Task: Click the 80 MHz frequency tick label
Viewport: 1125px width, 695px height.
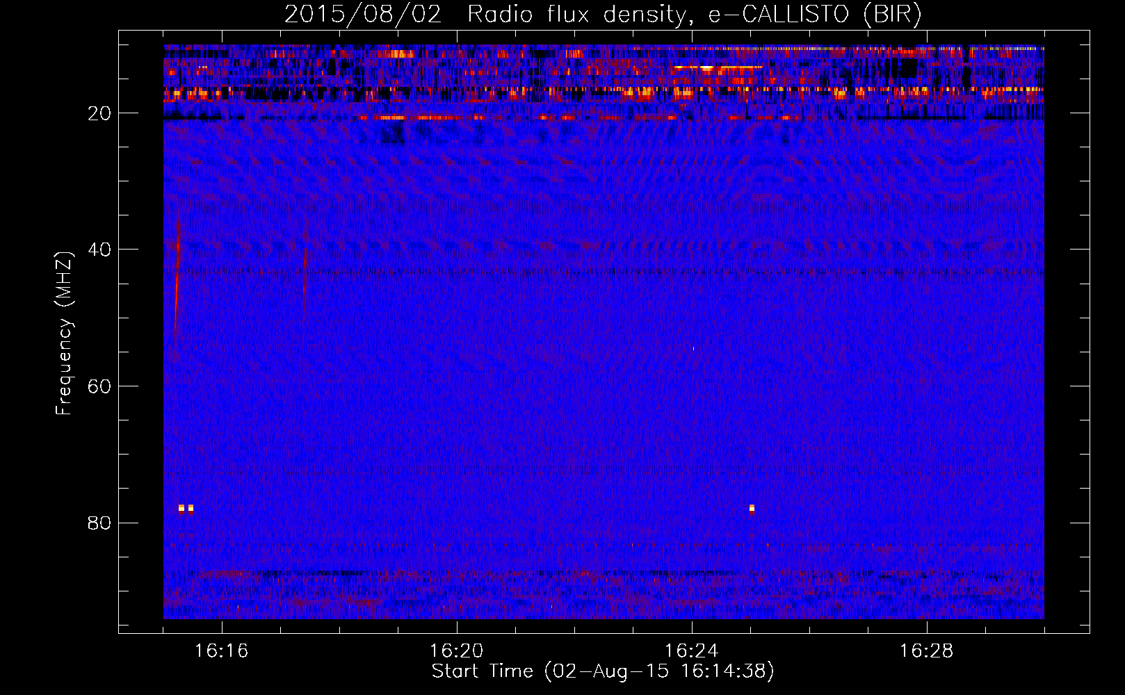Action: click(100, 523)
